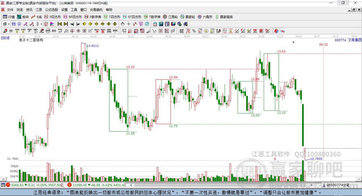Open the P四方形 tool
Screen dimensions: 362x196
[53, 17]
